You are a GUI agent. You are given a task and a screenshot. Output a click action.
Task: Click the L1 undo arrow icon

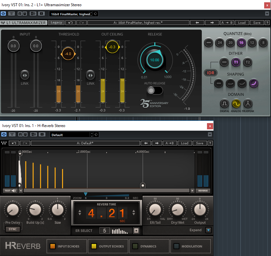pyautogui.click(x=70, y=23)
